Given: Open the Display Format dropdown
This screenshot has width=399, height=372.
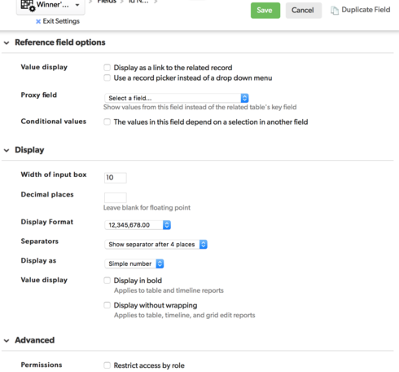Looking at the screenshot, I should tap(138, 225).
